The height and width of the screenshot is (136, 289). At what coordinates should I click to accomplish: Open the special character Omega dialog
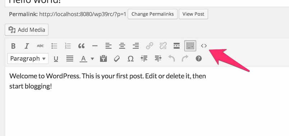point(130,59)
